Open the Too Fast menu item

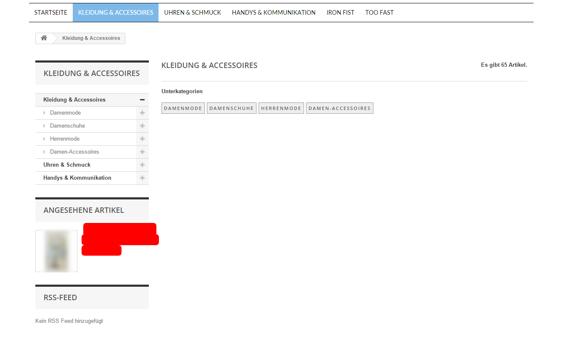coord(379,13)
